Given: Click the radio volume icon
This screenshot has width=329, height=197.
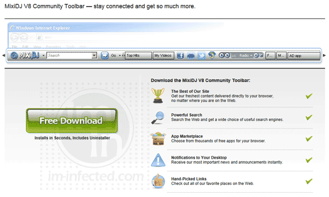Looking at the screenshot, I should click(256, 55).
